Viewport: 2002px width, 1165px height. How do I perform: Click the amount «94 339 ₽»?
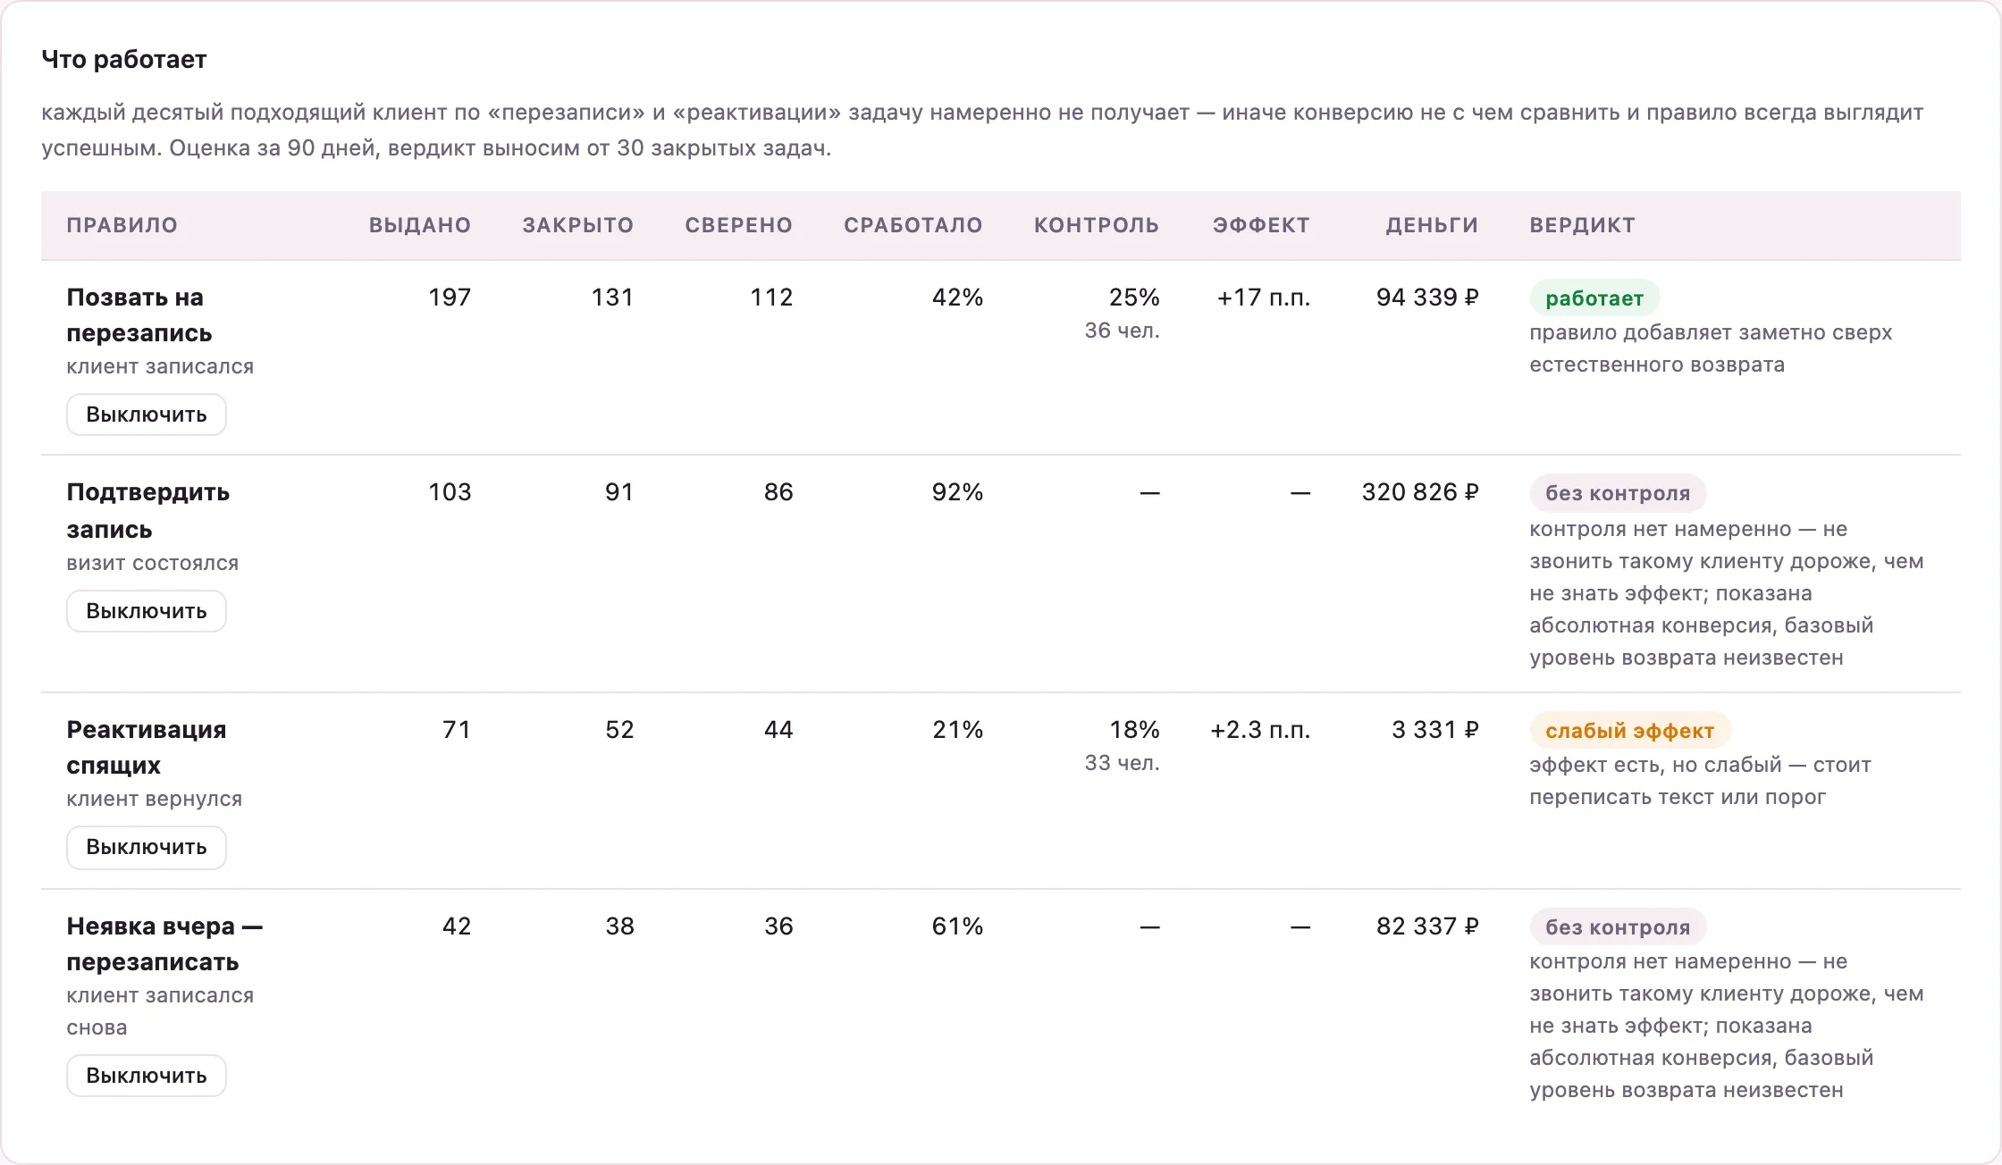click(x=1427, y=298)
